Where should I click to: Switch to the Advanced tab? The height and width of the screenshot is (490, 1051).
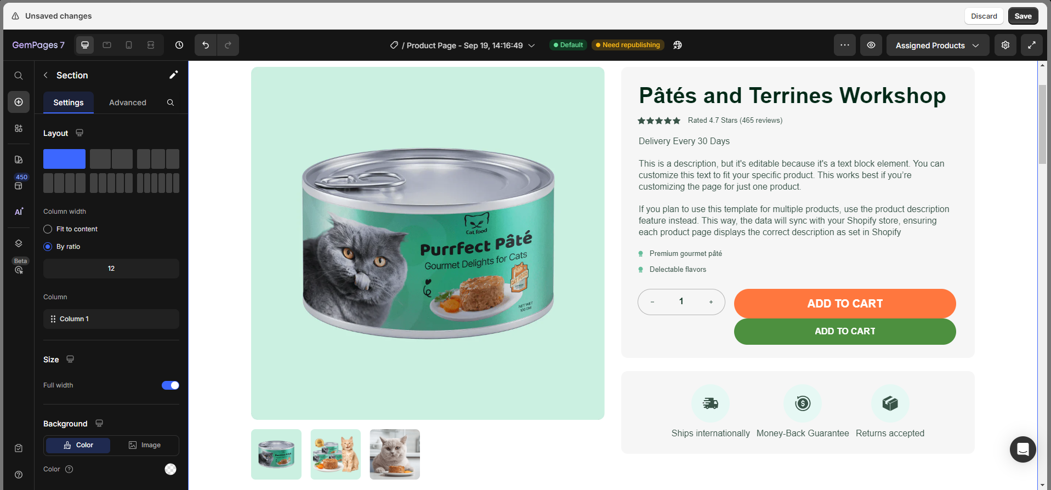127,102
